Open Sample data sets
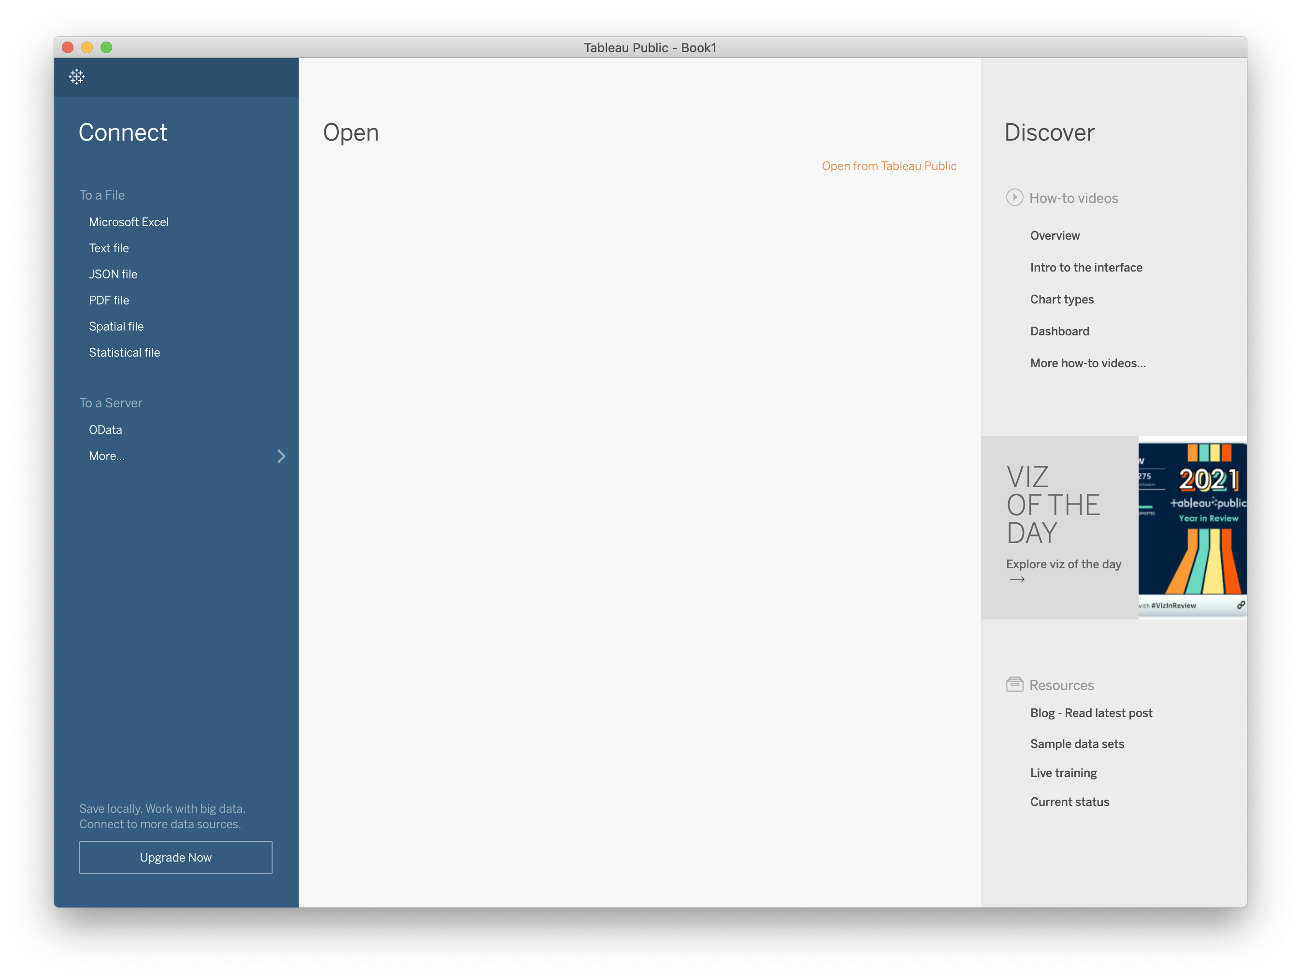 point(1077,744)
